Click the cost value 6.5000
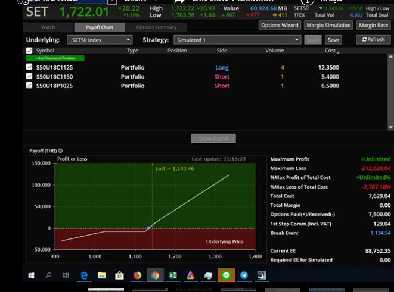 330,86
